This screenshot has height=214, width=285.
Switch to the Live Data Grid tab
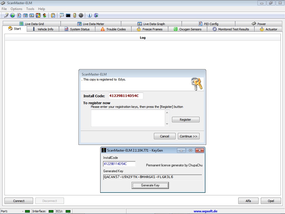[x=32, y=24]
